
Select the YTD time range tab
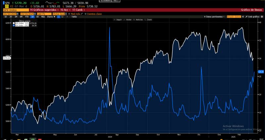click(26, 17)
